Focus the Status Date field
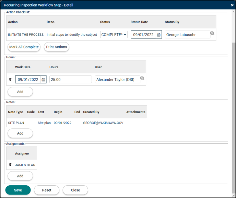 [x=143, y=35]
